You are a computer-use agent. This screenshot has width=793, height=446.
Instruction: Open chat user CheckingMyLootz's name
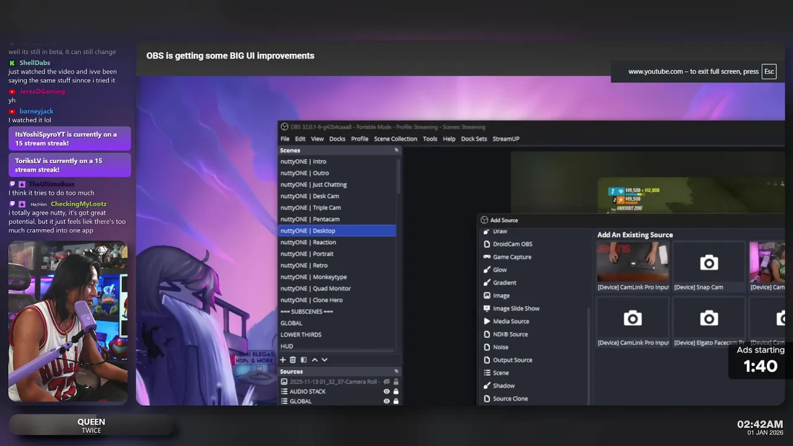coord(79,204)
